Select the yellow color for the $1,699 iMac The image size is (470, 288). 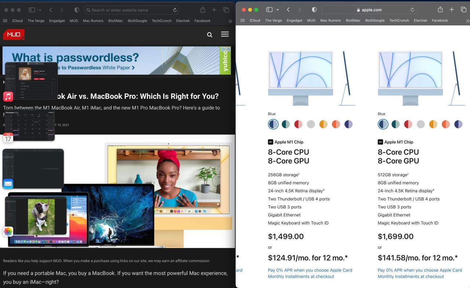click(x=433, y=124)
